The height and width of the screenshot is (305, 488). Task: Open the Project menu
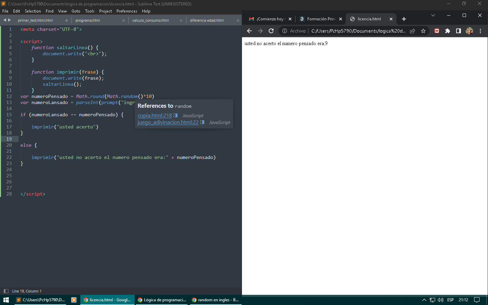pyautogui.click(x=105, y=11)
